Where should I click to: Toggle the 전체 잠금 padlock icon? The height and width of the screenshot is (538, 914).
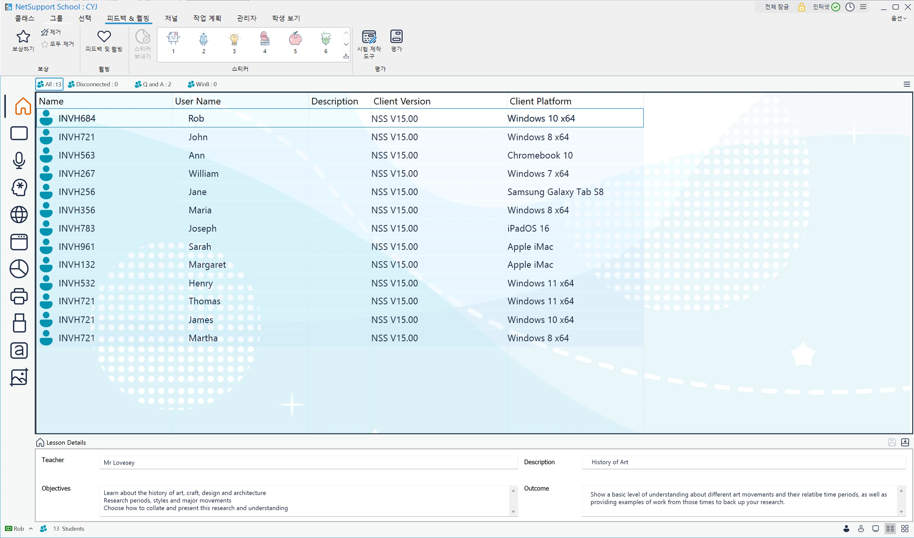coord(801,7)
